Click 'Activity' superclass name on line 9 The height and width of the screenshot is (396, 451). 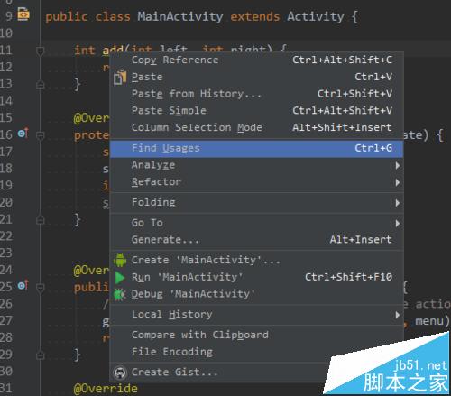pos(316,17)
